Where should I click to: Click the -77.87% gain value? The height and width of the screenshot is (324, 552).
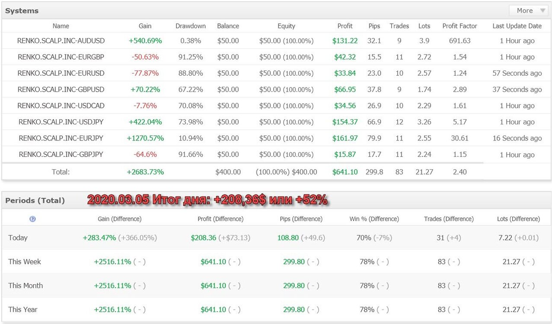[145, 73]
